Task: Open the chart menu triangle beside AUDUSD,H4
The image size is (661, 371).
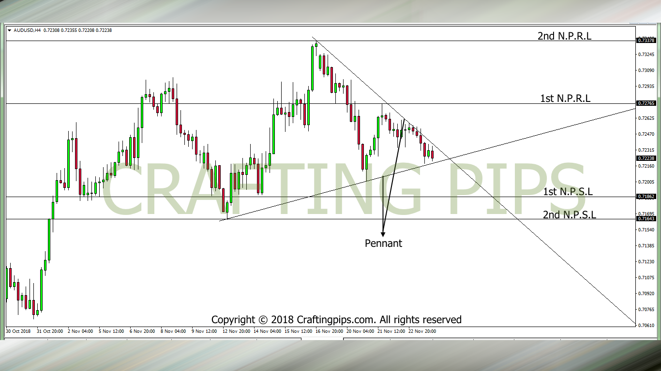Action: [10, 30]
